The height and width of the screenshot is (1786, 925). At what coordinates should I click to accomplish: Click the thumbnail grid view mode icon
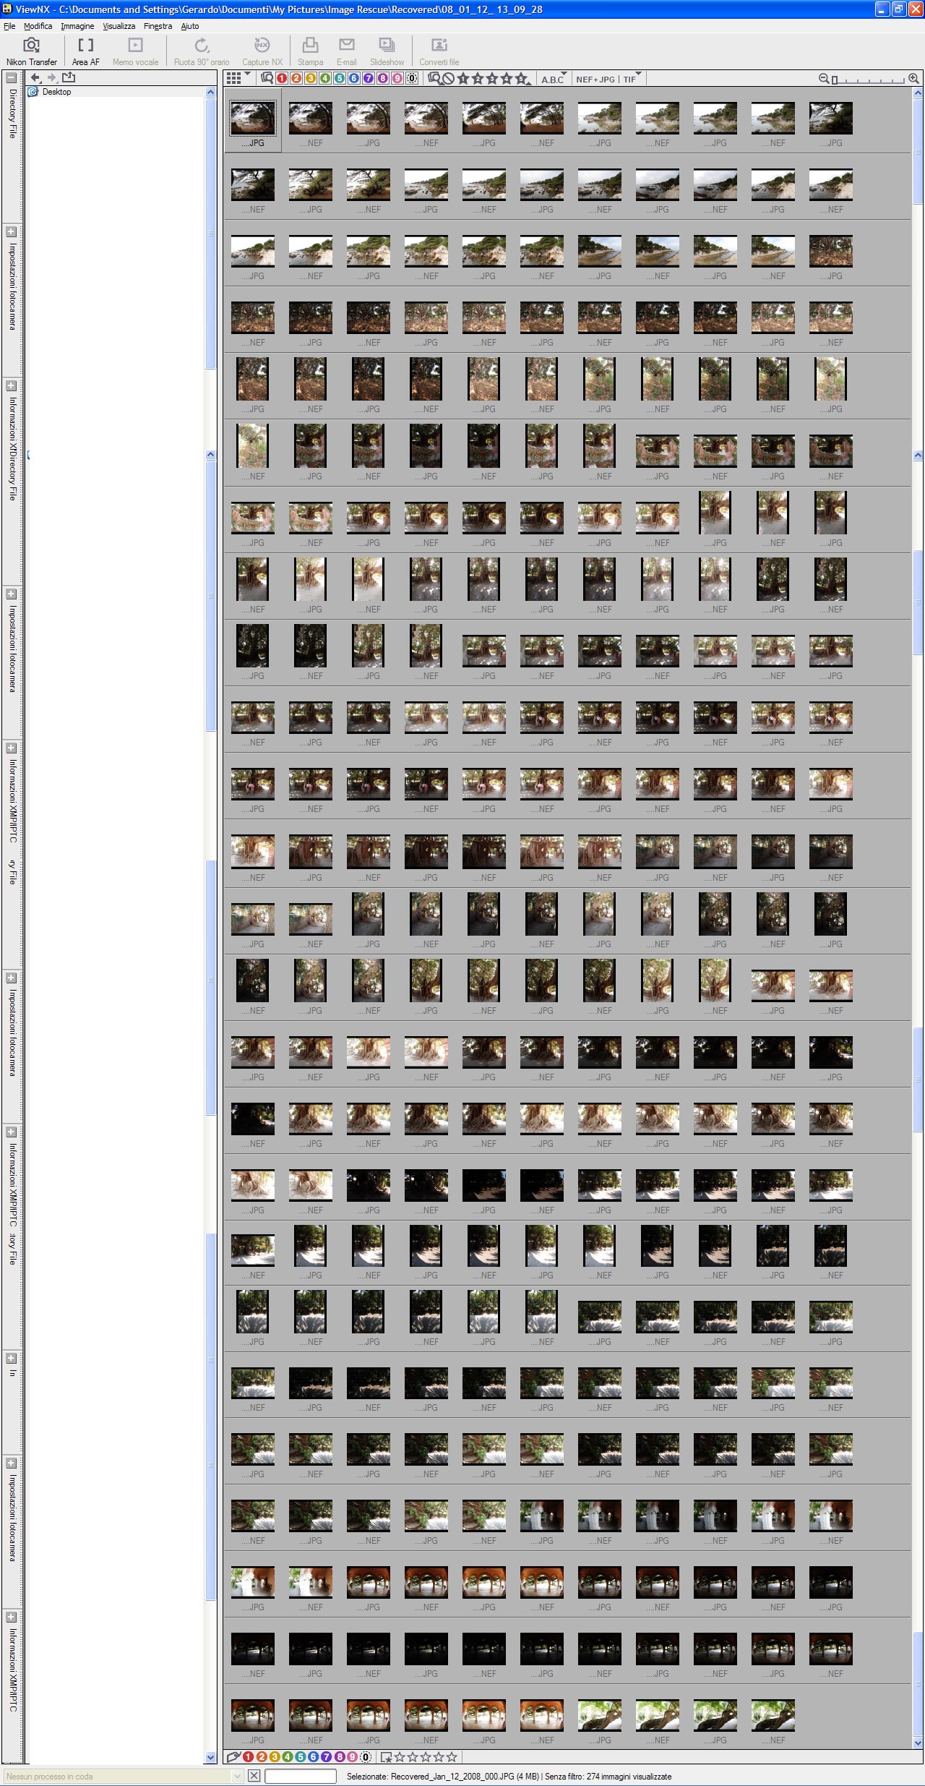click(233, 78)
